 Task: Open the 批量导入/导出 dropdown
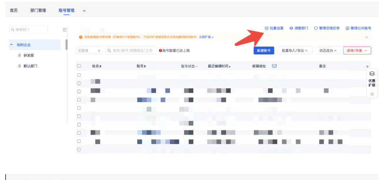295,50
